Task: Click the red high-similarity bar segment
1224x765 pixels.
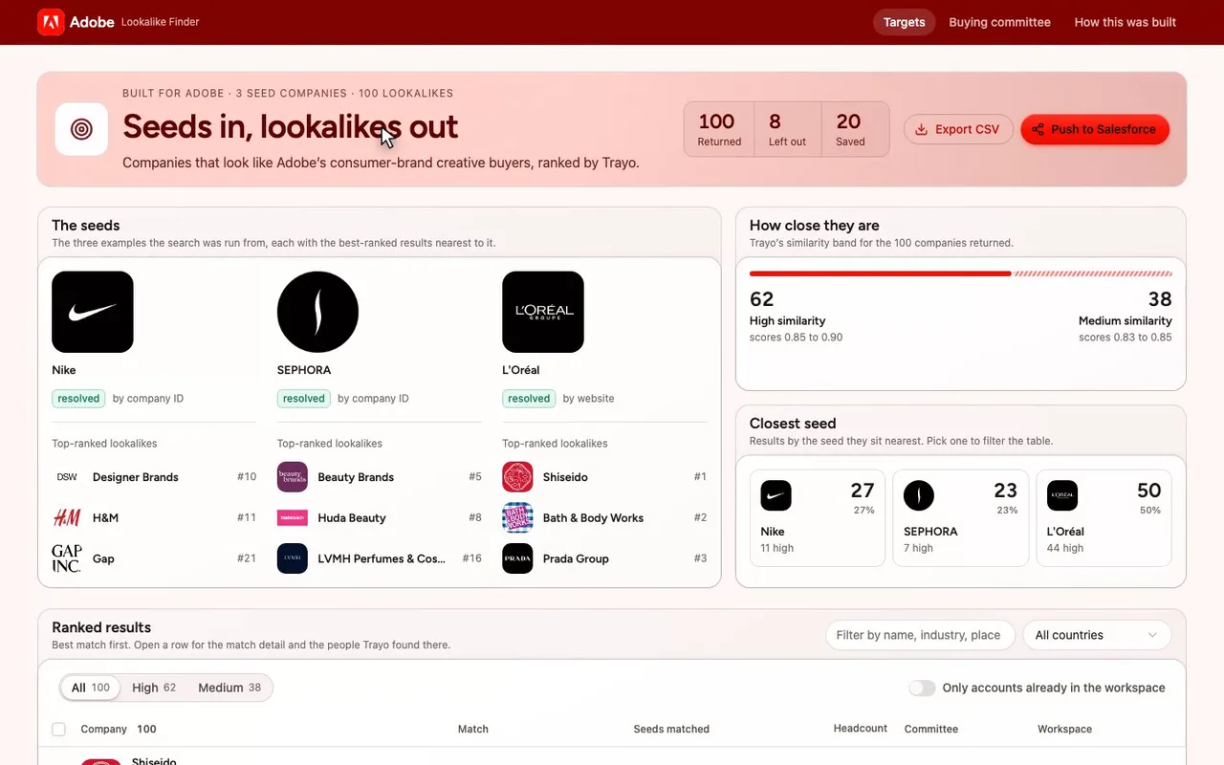Action: [x=881, y=273]
